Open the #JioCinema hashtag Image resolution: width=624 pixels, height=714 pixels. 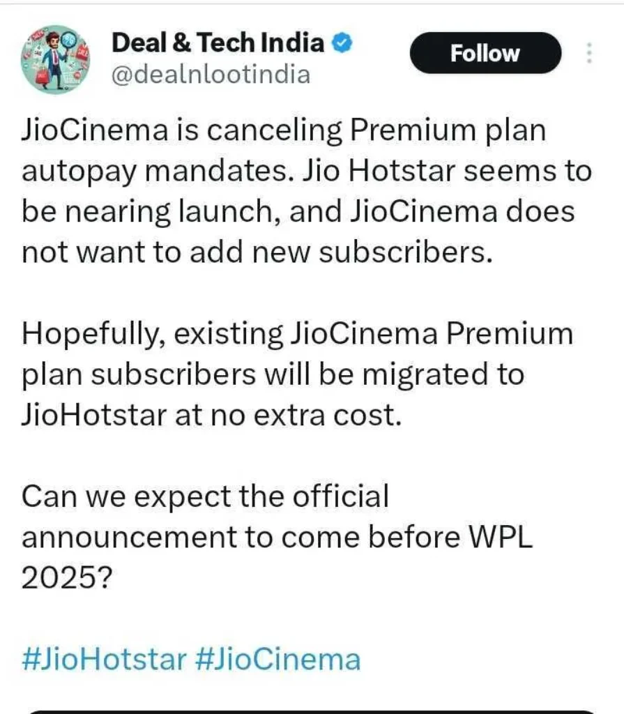278,660
